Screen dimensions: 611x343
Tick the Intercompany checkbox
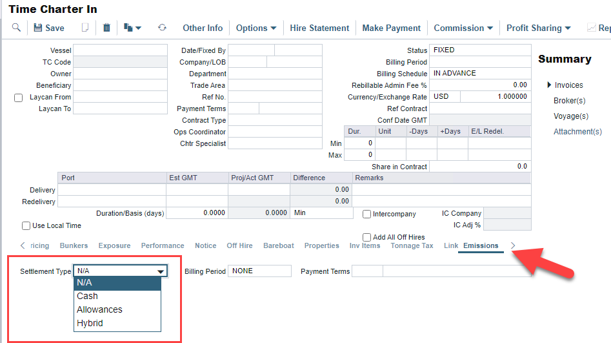click(367, 214)
